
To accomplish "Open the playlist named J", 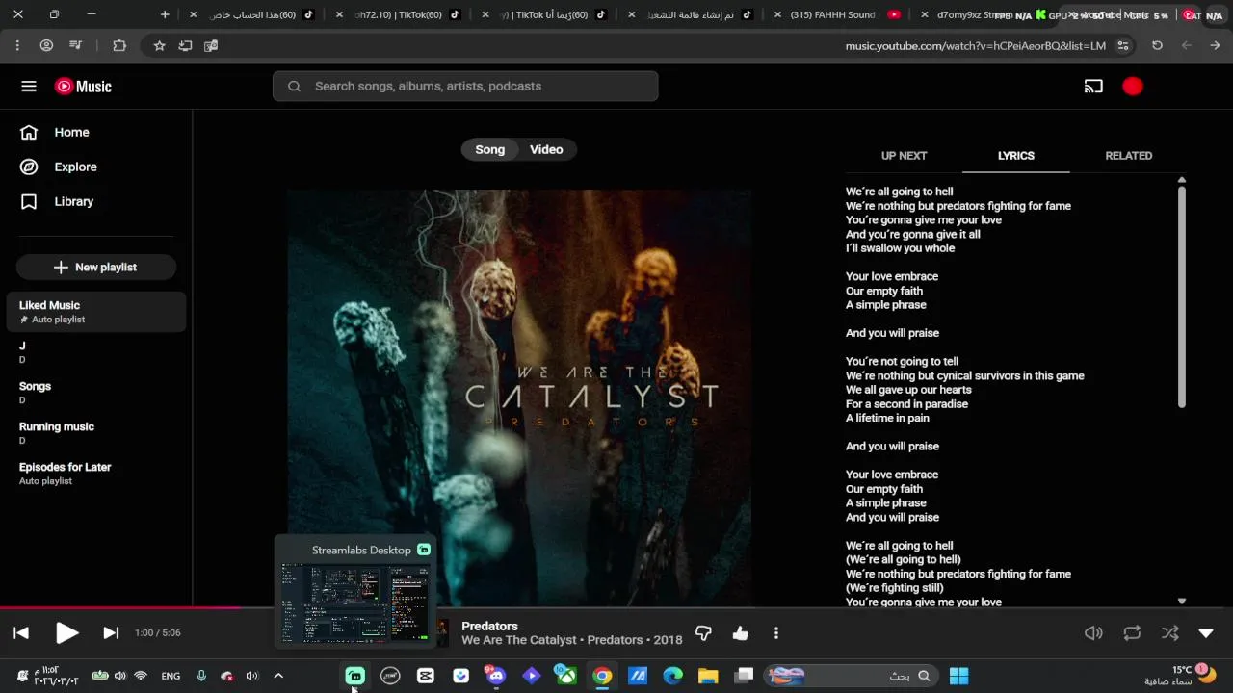I will pos(96,352).
